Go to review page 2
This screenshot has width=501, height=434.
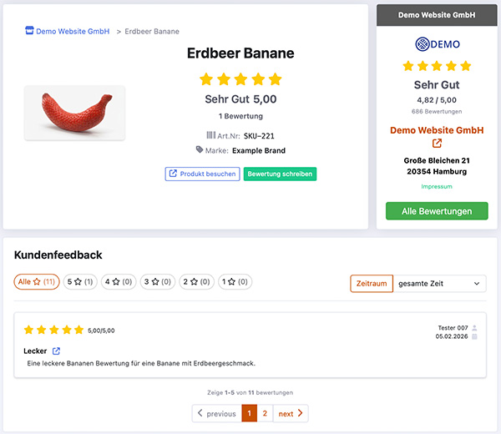265,413
